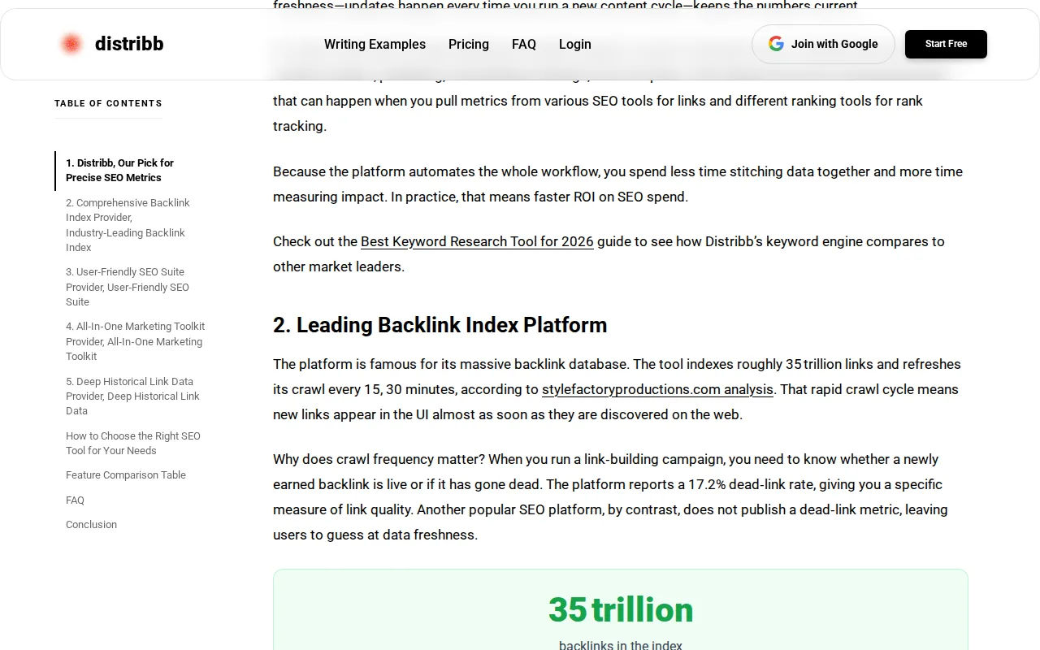Click the TABLE OF CONTENTS heading

click(x=108, y=103)
